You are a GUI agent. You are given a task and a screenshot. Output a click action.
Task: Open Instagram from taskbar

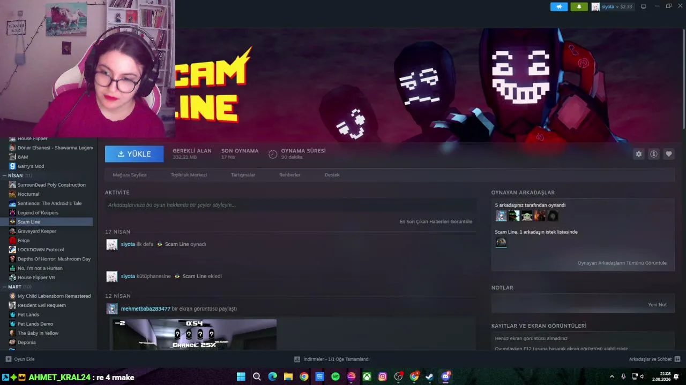click(x=383, y=376)
